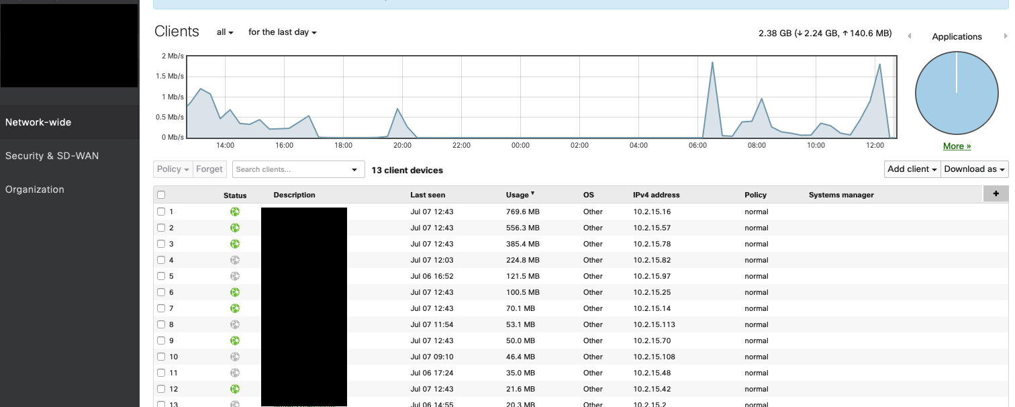Click the left arrow beside Applications

[x=910, y=36]
